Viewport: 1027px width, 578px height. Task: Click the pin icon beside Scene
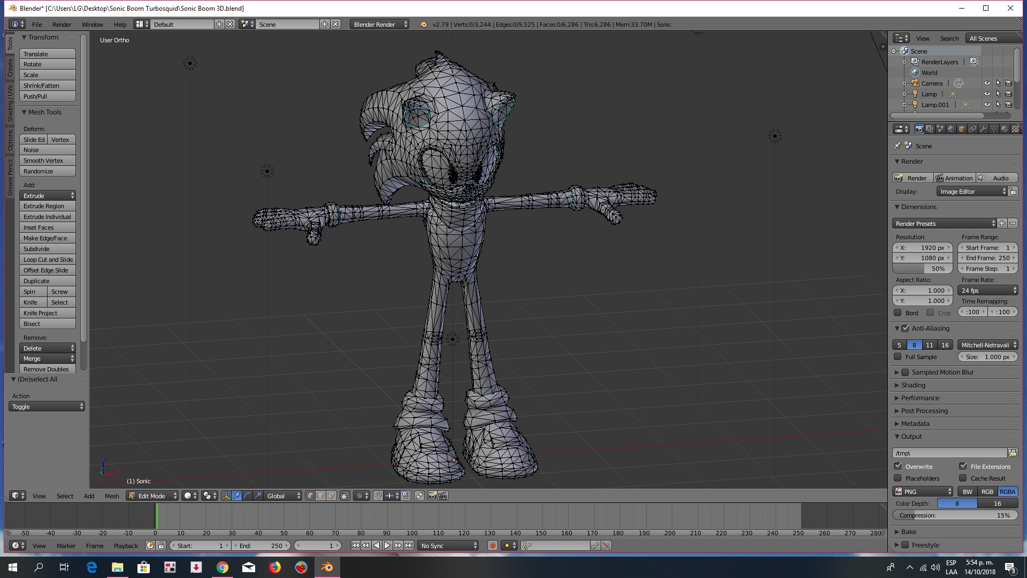coord(898,146)
